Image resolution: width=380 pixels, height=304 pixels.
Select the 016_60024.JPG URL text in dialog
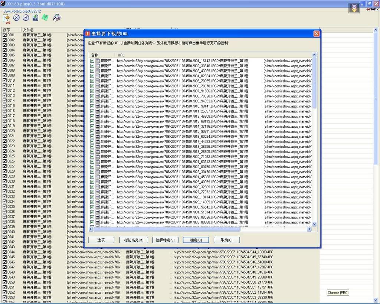[x=183, y=137]
